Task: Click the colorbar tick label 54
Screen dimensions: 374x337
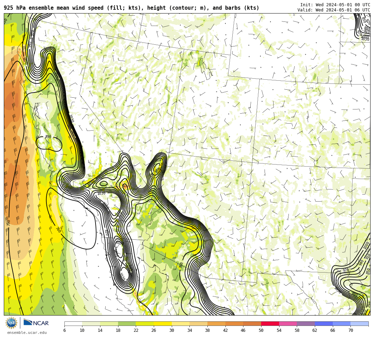Action: [279, 330]
